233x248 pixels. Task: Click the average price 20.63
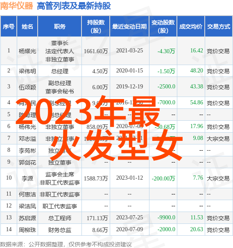[x=197, y=230]
